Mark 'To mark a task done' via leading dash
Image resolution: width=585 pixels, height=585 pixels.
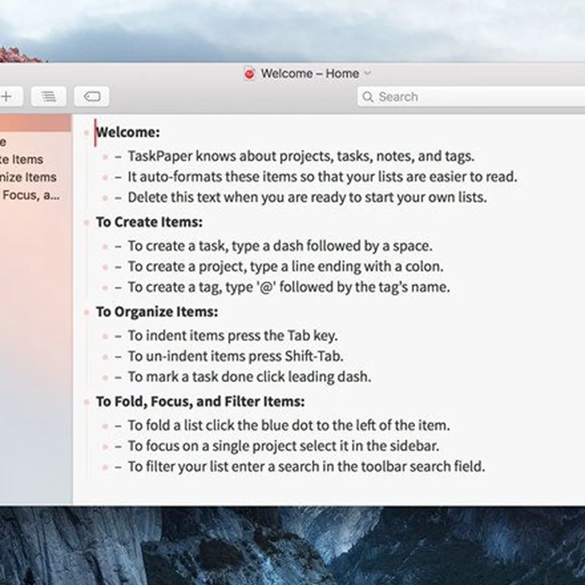coord(118,377)
